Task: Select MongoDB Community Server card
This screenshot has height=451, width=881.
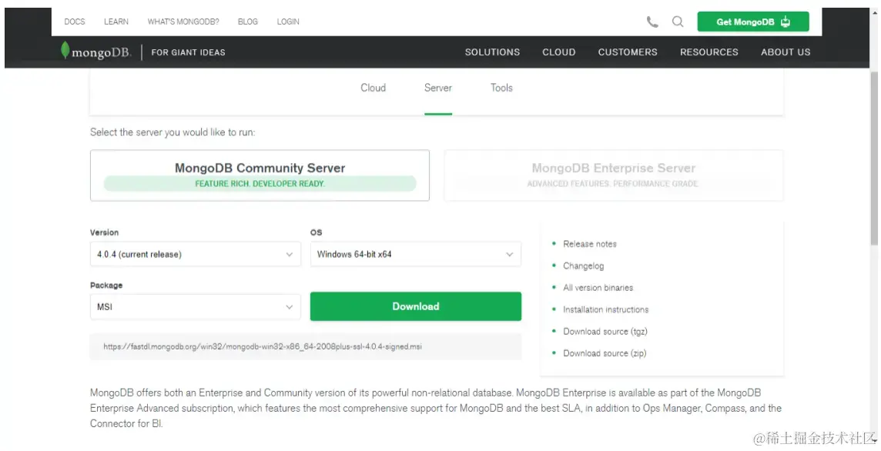Action: point(260,175)
